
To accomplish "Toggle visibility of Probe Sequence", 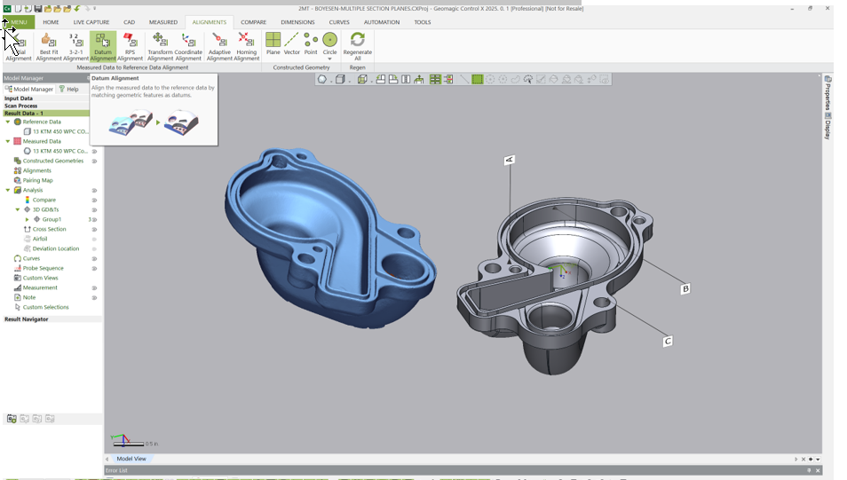I will tap(94, 268).
